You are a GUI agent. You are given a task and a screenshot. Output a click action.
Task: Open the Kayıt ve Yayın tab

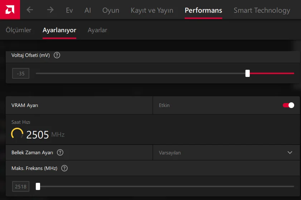[x=152, y=10]
